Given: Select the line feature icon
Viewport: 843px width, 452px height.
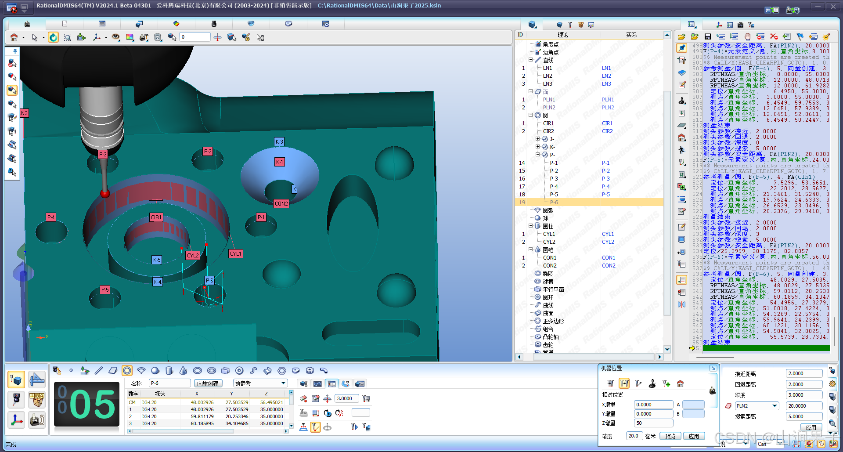Looking at the screenshot, I should 99,371.
